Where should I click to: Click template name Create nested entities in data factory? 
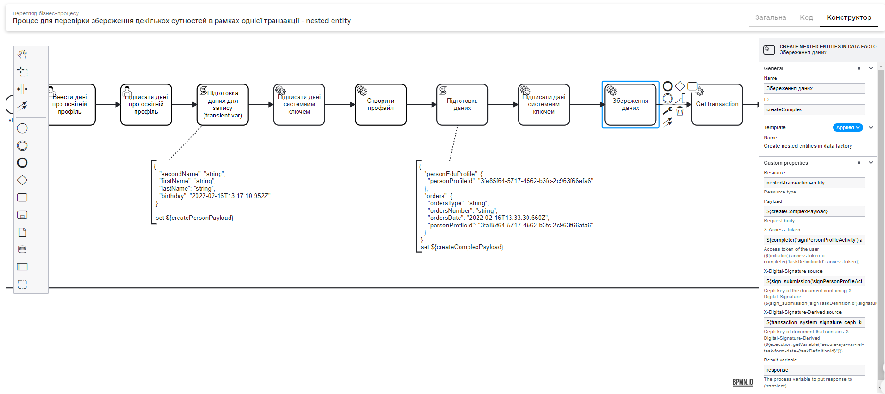[x=808, y=146]
